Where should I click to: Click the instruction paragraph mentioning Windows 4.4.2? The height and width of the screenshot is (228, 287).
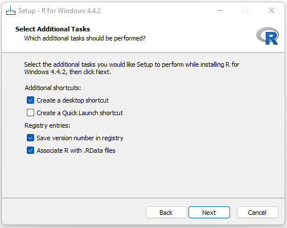click(132, 68)
